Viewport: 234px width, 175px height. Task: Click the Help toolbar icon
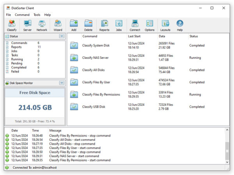tap(180, 23)
